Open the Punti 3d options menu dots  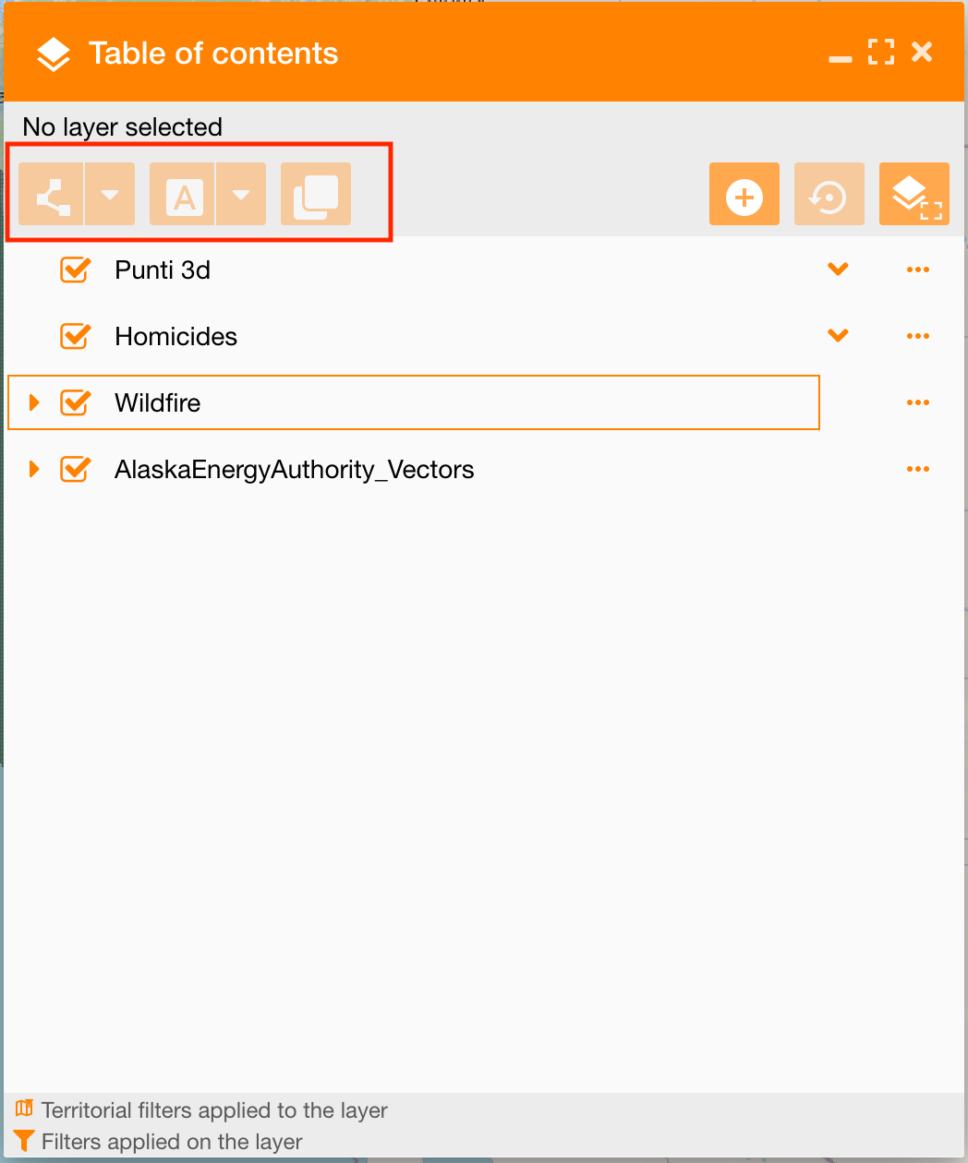(x=918, y=270)
